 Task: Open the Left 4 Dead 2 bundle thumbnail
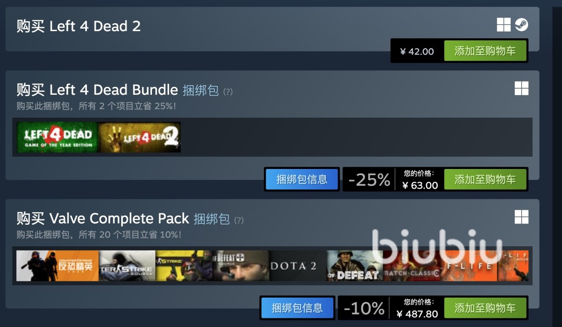[x=140, y=137]
